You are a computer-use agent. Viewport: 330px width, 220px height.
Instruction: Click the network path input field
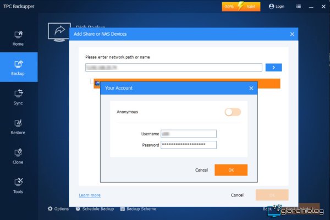coord(174,67)
